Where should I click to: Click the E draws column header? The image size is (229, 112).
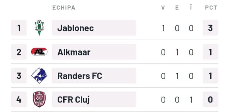click(177, 8)
